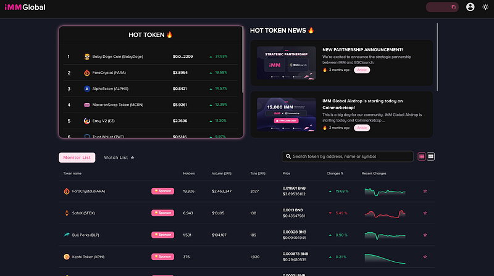Click Article tag on partnership announcement
The image size is (494, 276).
point(362,70)
